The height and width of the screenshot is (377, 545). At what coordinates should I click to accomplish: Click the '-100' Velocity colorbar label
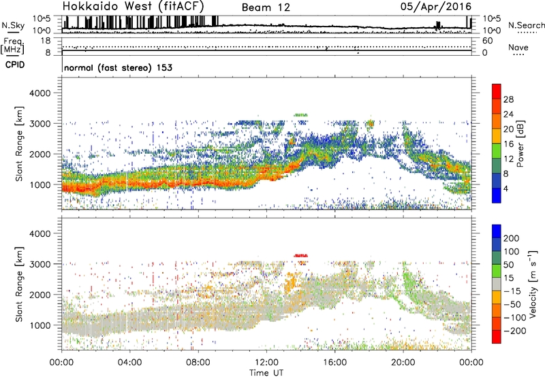click(x=515, y=318)
